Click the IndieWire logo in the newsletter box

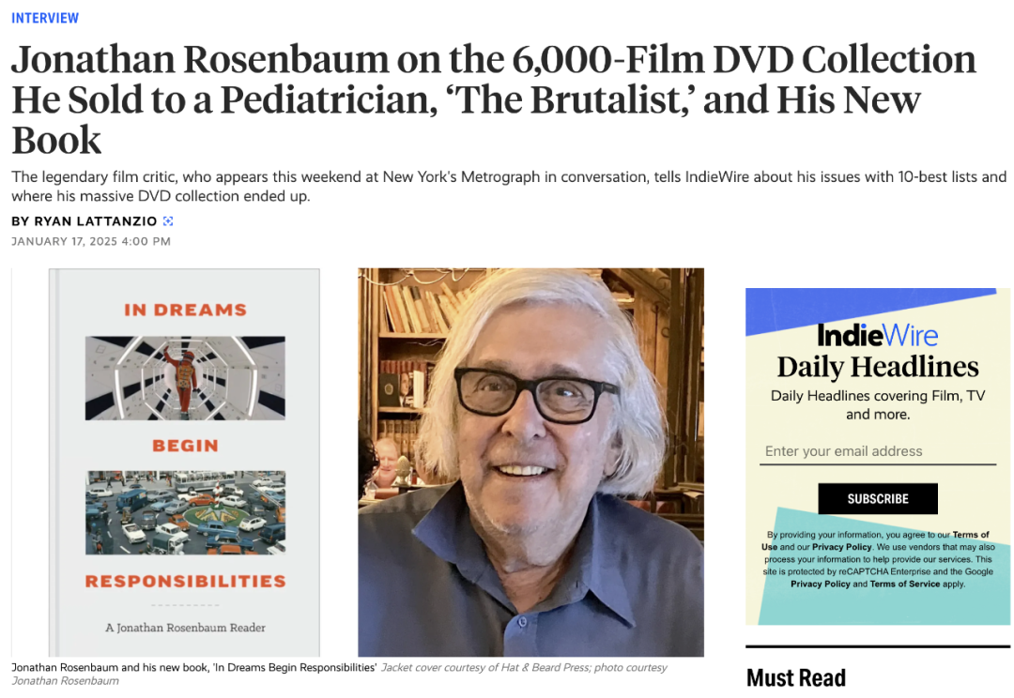[878, 335]
